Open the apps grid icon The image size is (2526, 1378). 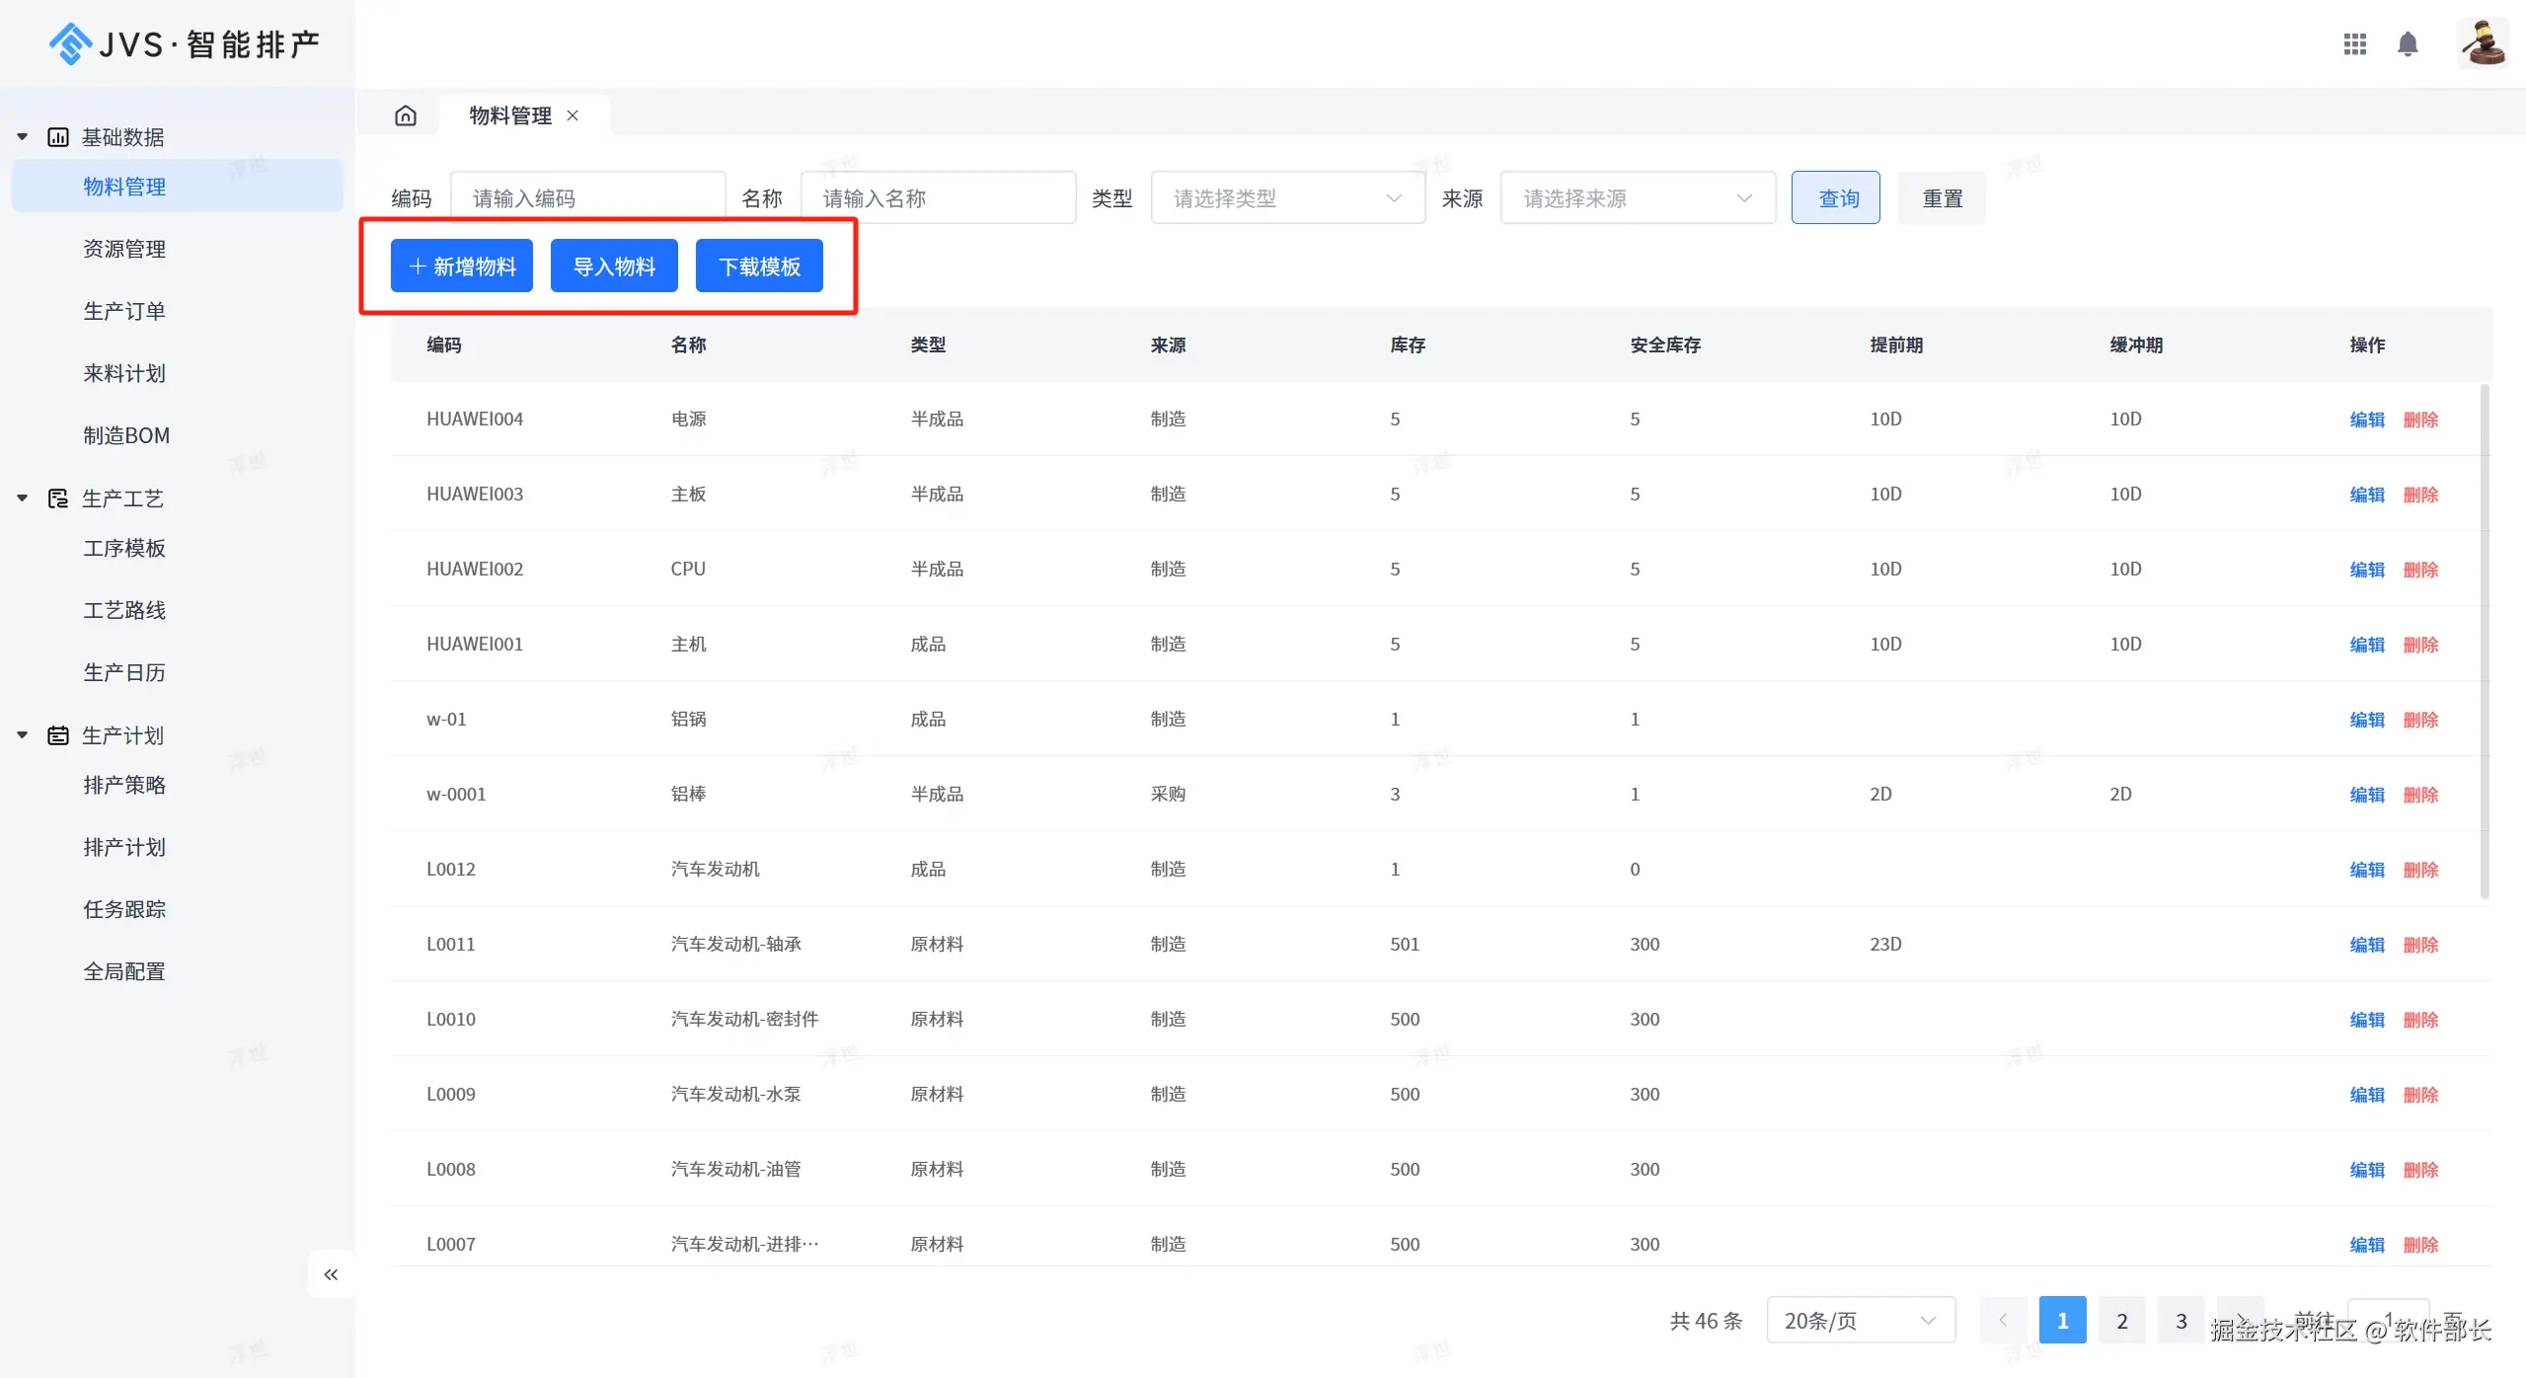point(2354,44)
